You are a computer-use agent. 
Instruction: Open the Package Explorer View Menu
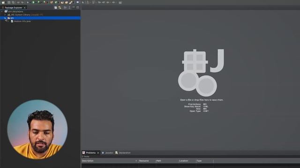[69, 7]
